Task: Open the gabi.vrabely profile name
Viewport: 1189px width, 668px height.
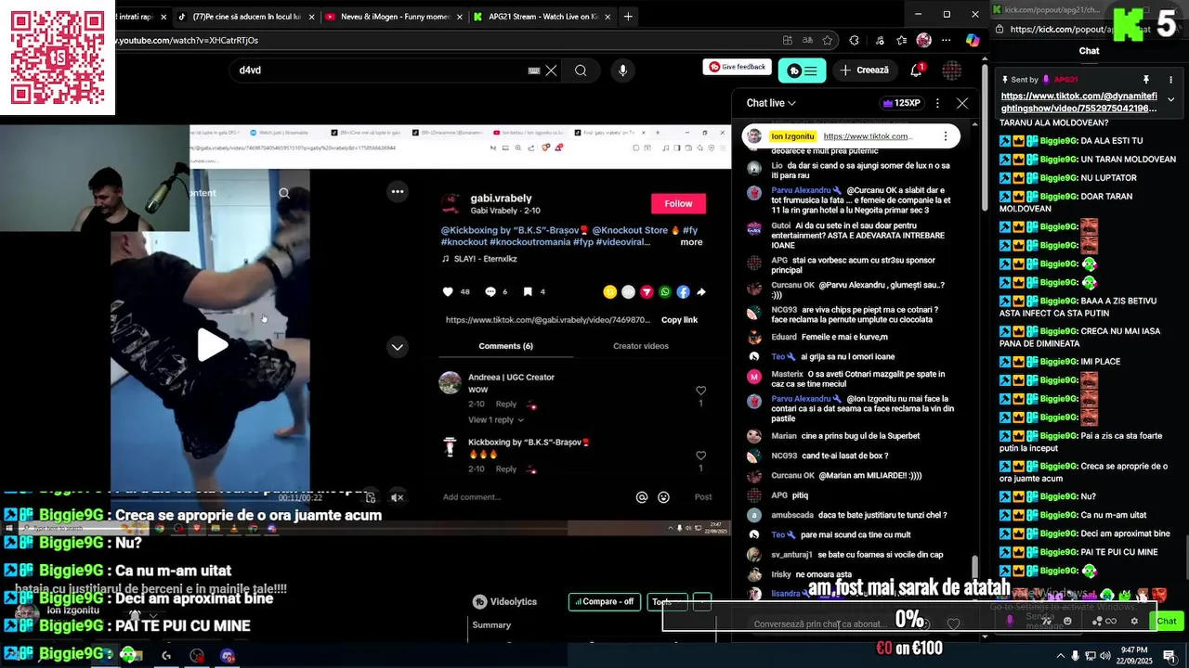Action: pos(501,199)
